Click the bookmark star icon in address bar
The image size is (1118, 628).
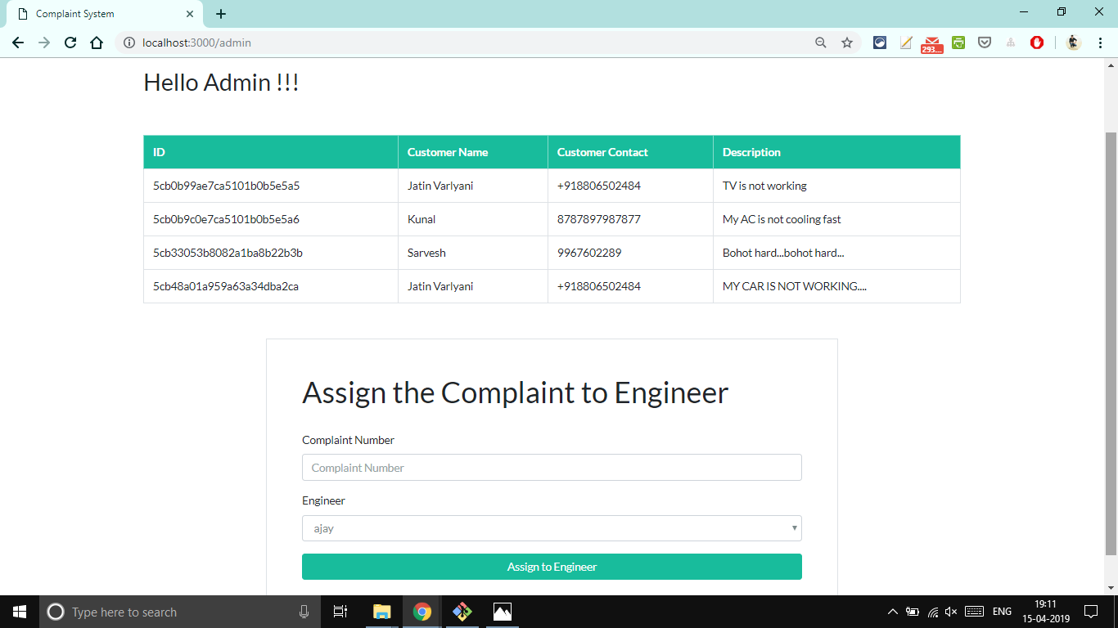(x=847, y=43)
